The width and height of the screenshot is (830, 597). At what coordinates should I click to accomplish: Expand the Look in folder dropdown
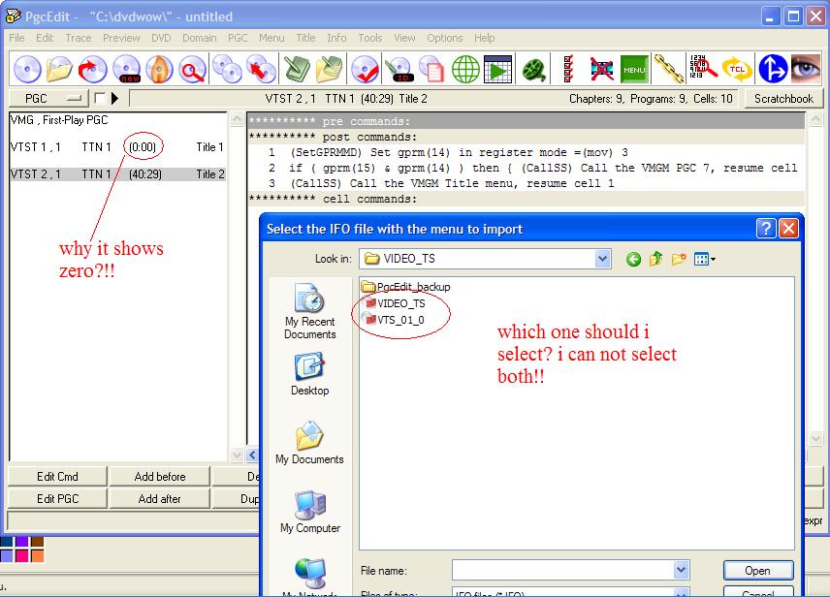[602, 259]
